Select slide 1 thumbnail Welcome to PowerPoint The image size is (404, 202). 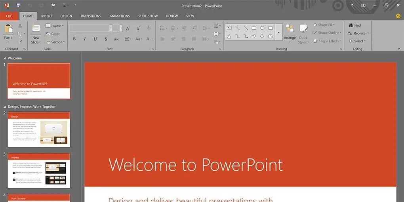pyautogui.click(x=39, y=81)
